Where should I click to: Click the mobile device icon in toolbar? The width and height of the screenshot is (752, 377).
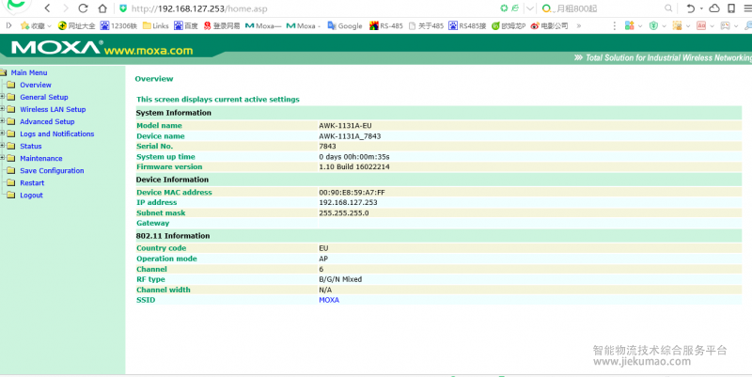(x=731, y=8)
